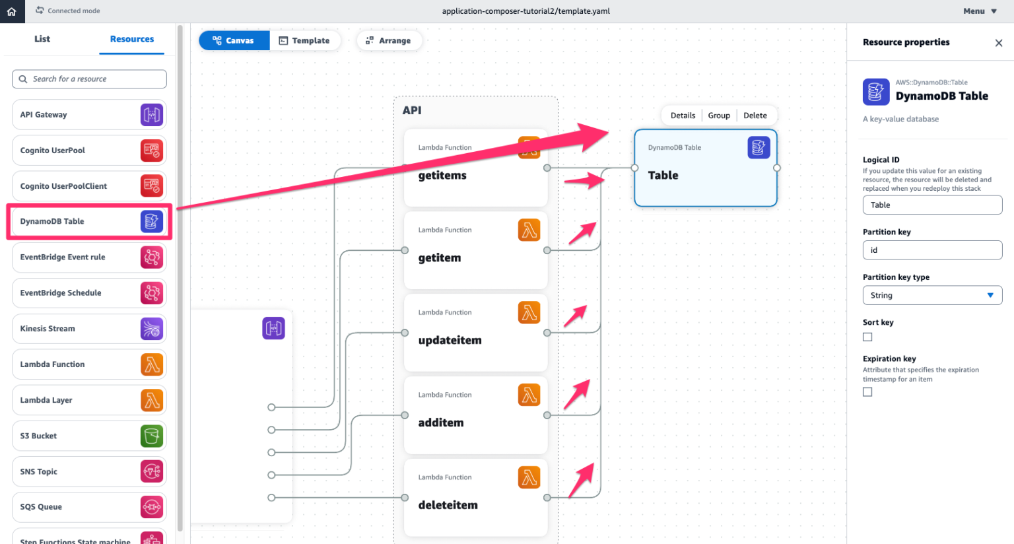Select the Kinesis Stream icon

[151, 329]
